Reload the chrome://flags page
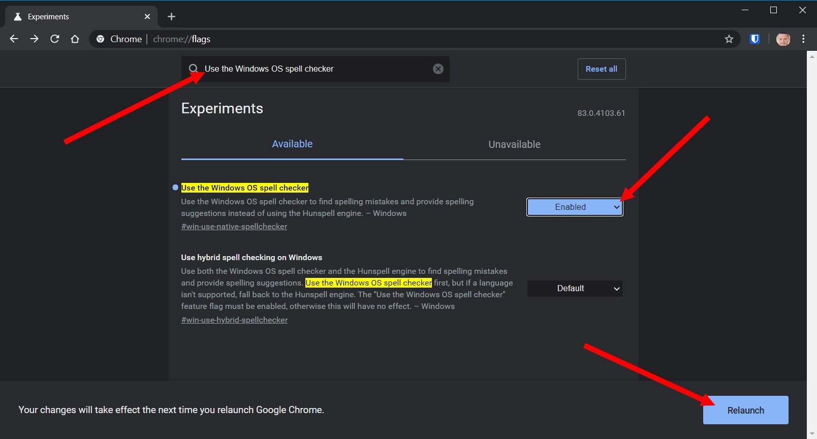Image resolution: width=817 pixels, height=439 pixels. tap(54, 39)
